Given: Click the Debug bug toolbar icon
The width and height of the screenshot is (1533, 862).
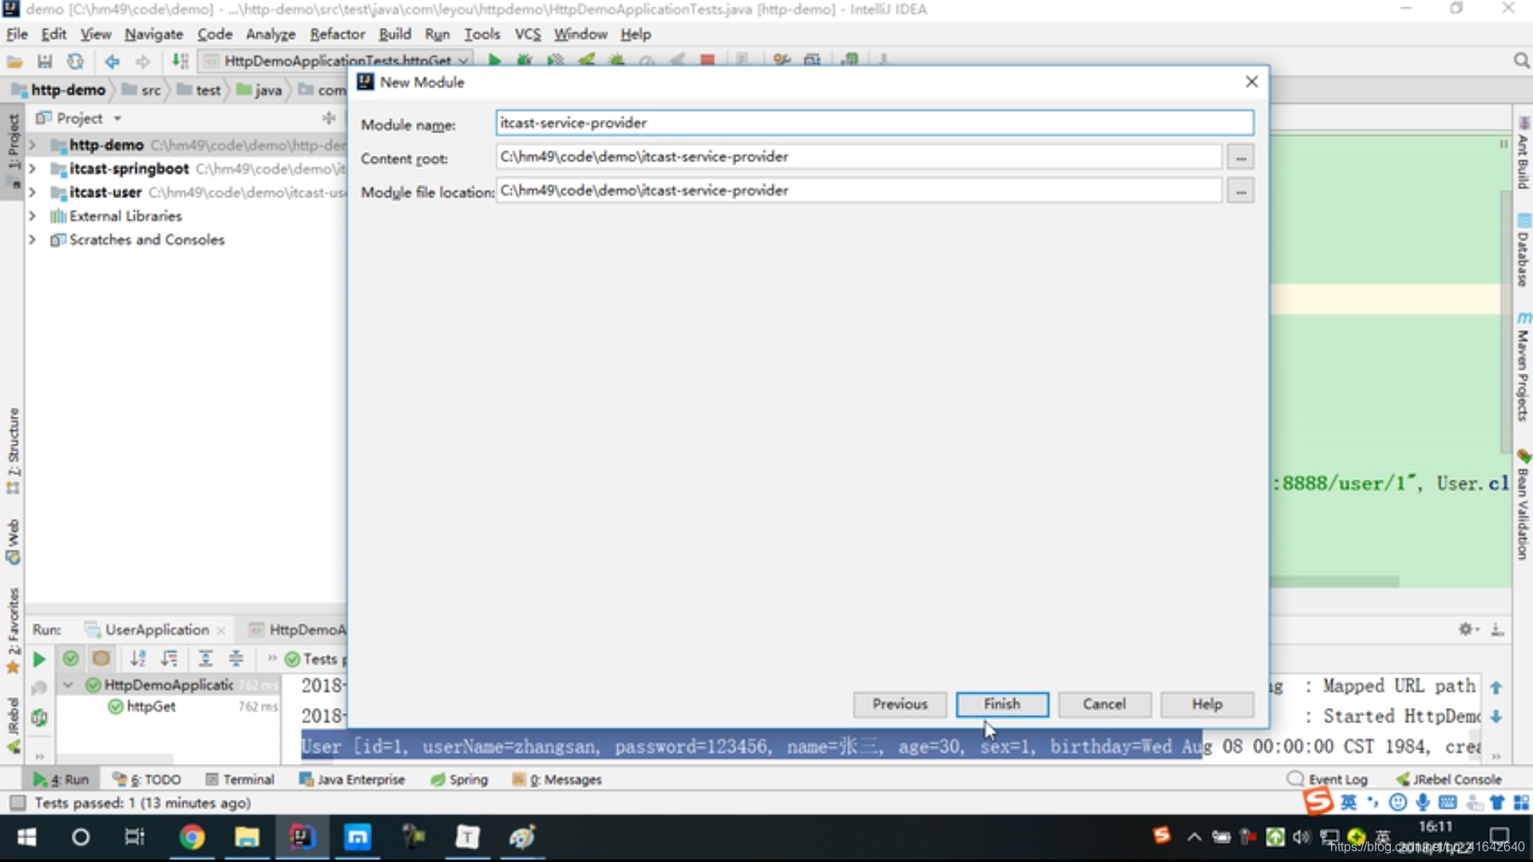Looking at the screenshot, I should click(525, 60).
